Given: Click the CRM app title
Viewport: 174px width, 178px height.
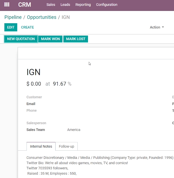Looking at the screenshot, I should (x=25, y=5).
